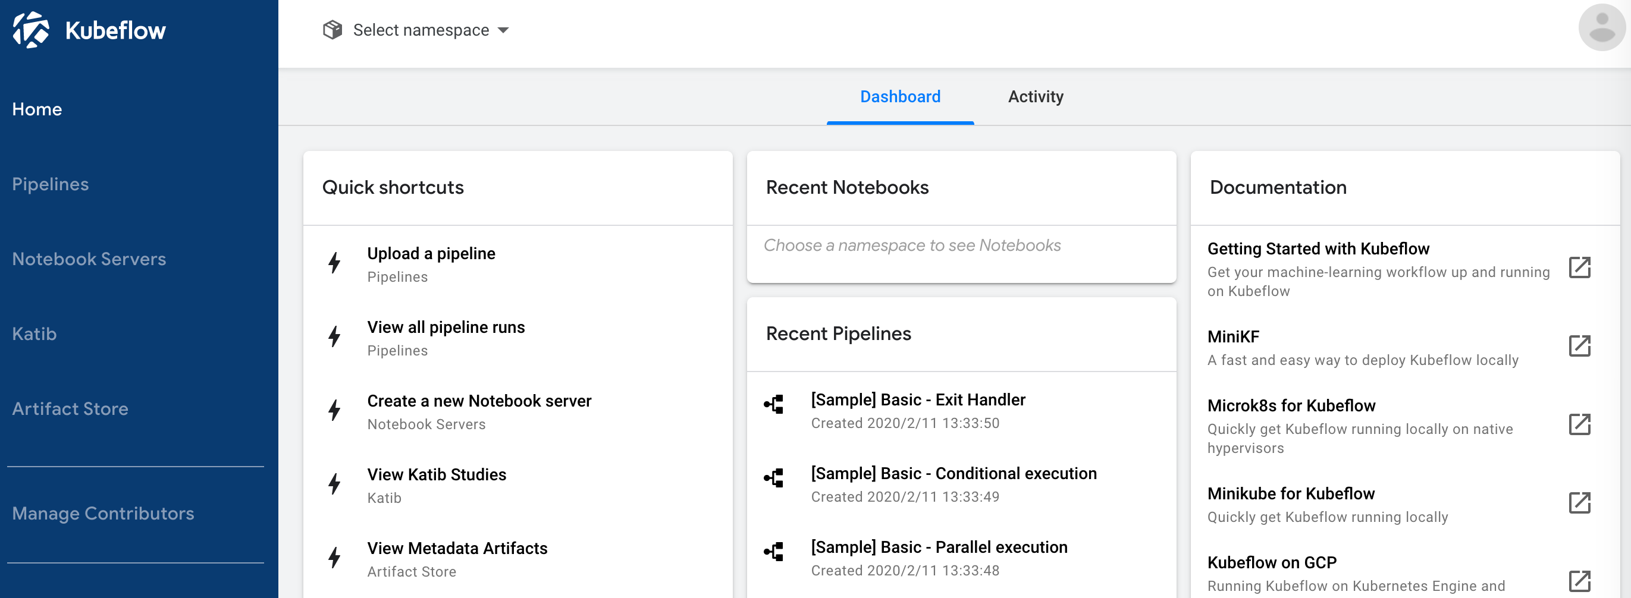Click the Kubeflow logo icon
Screen dimensions: 1631x598
tap(31, 30)
